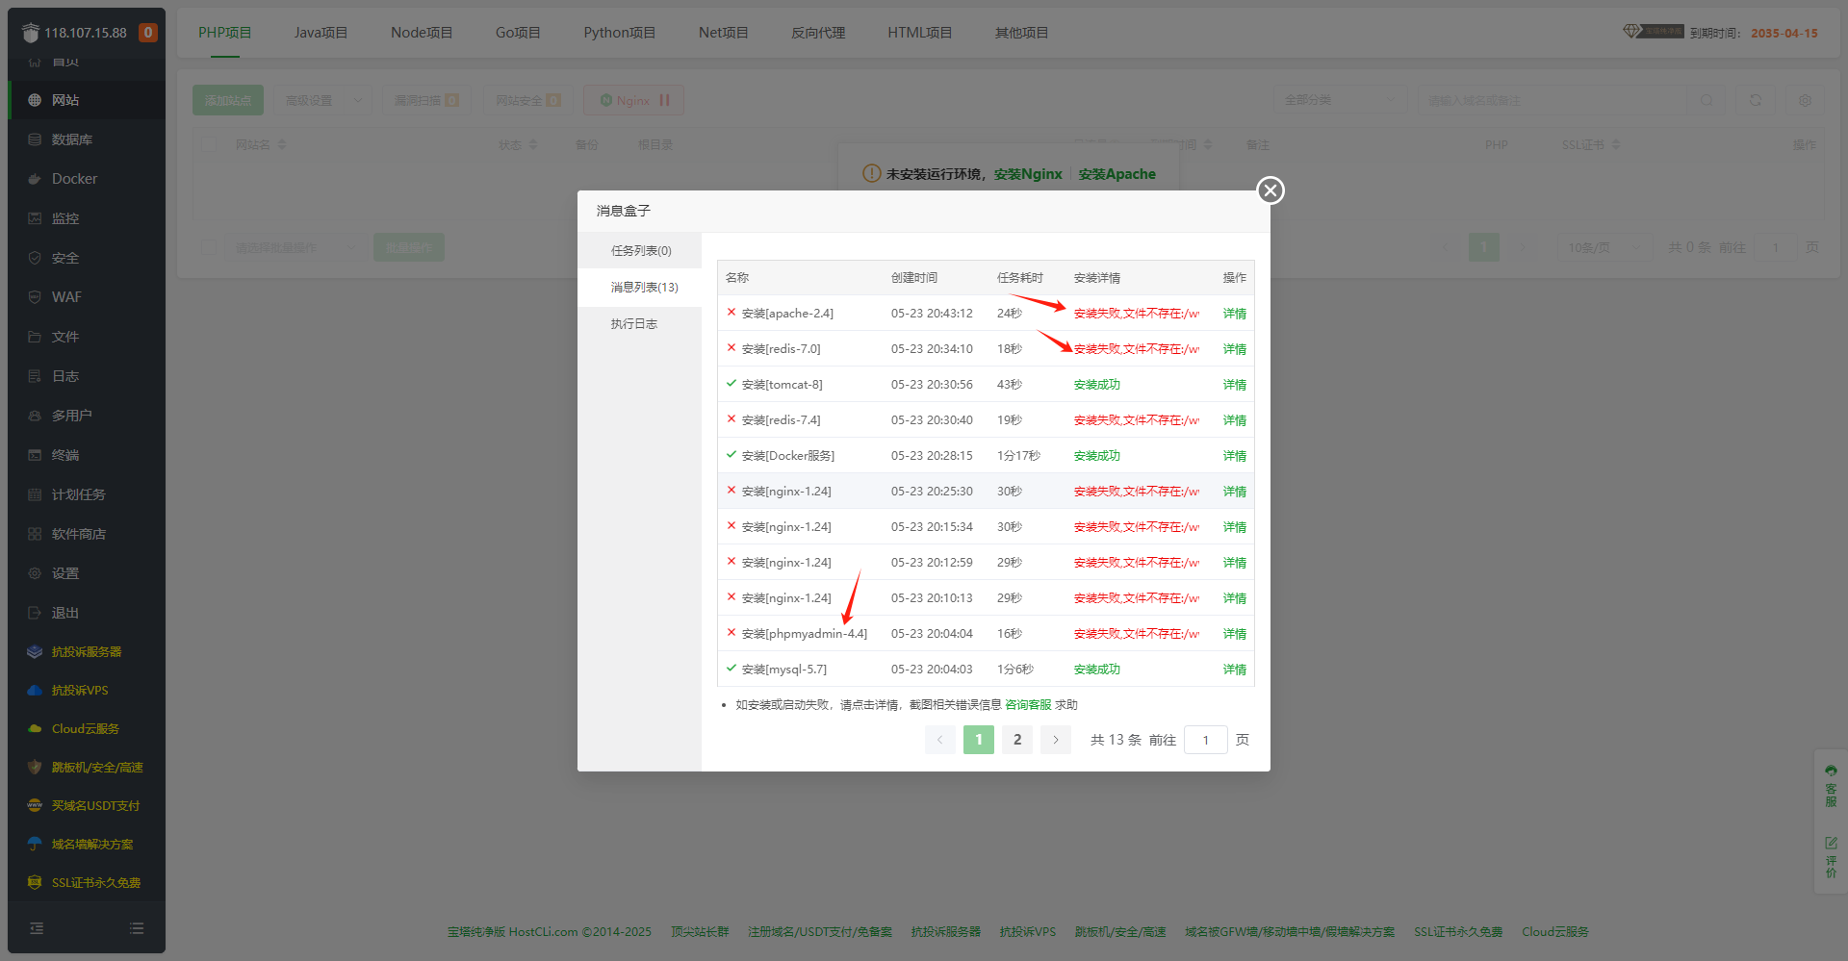Screen dimensions: 1848x961
Task: Click 添加站点 button
Action: pyautogui.click(x=228, y=100)
